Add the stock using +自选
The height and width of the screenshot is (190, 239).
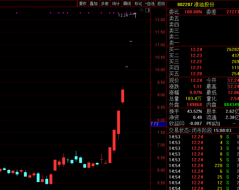pos(150,4)
